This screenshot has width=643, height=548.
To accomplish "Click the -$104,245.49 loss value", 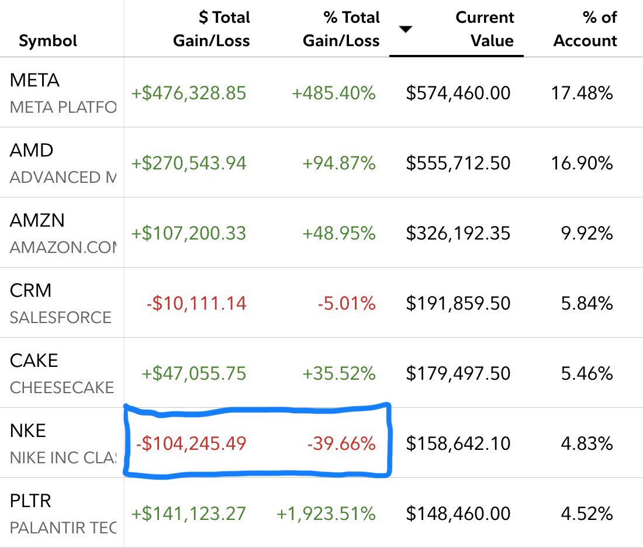I will 191,443.
